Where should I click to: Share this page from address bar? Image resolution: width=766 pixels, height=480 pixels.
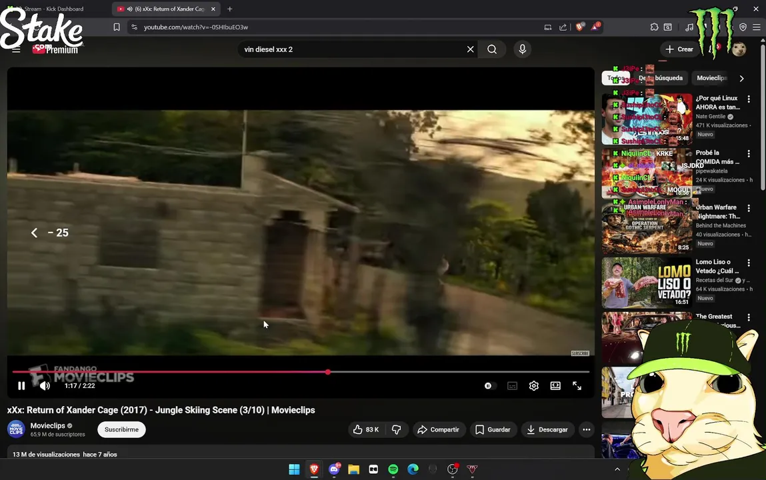[x=563, y=27]
